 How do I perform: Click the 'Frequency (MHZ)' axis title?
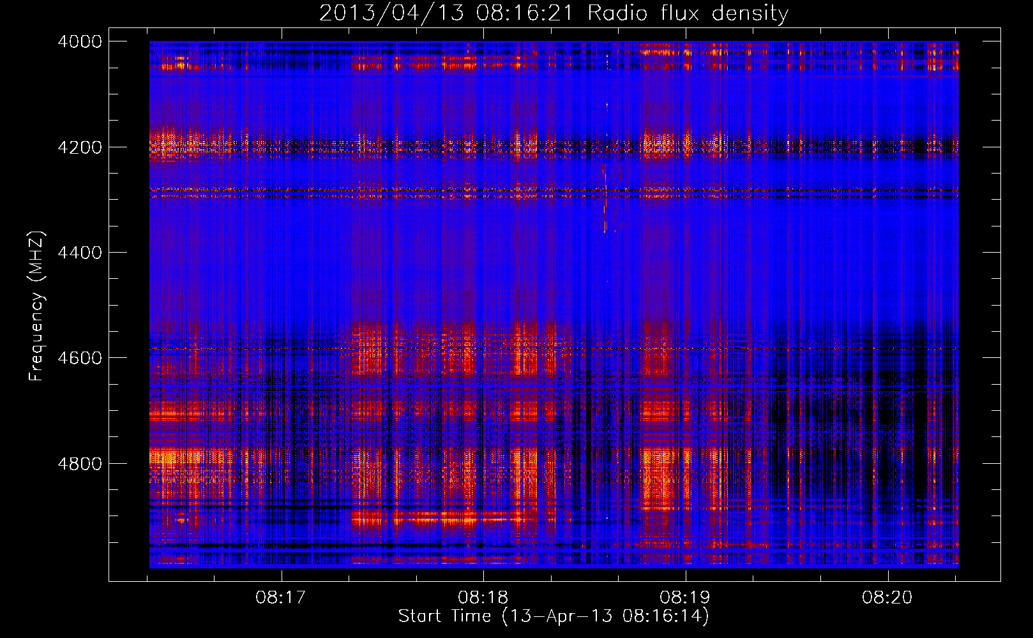tap(37, 306)
